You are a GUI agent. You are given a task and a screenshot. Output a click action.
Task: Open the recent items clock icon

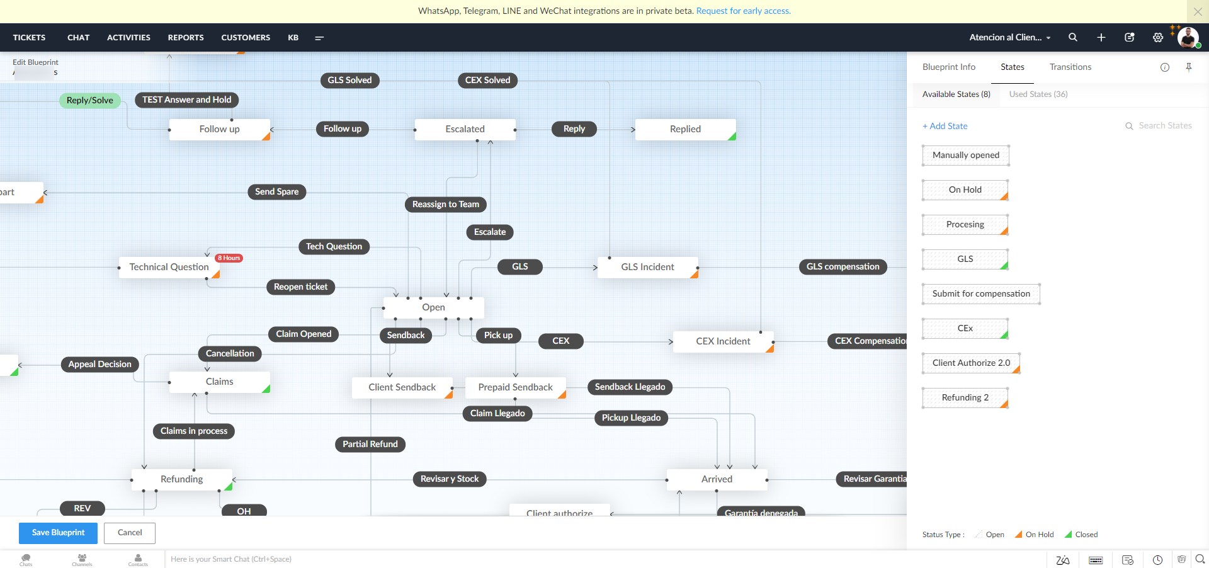1157,560
